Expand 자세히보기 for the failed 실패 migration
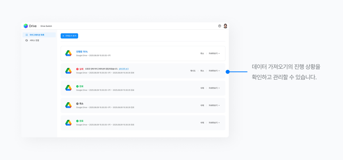The width and height of the screenshot is (343, 160). [214, 71]
